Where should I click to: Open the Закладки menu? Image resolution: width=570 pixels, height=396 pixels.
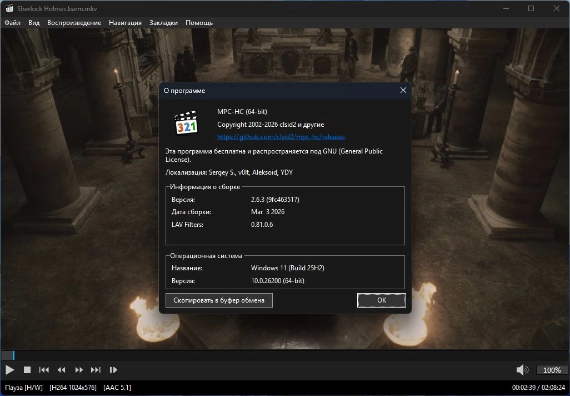click(163, 23)
